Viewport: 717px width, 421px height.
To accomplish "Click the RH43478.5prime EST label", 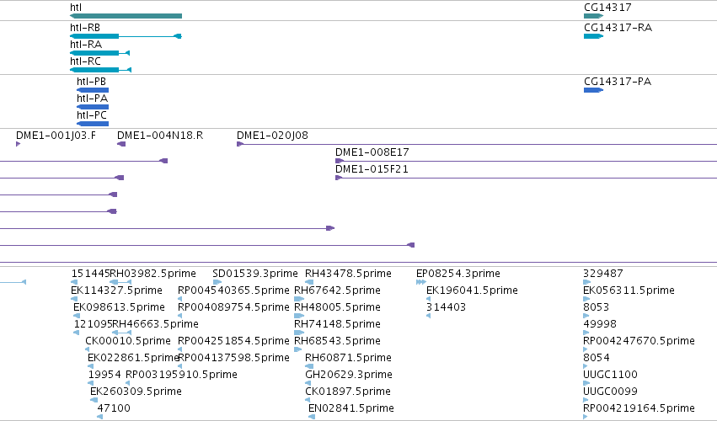I will tap(348, 274).
